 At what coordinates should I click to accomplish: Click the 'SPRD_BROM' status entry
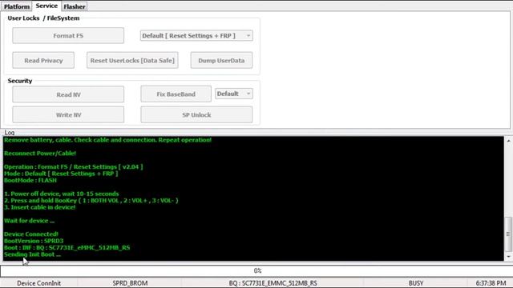point(130,283)
